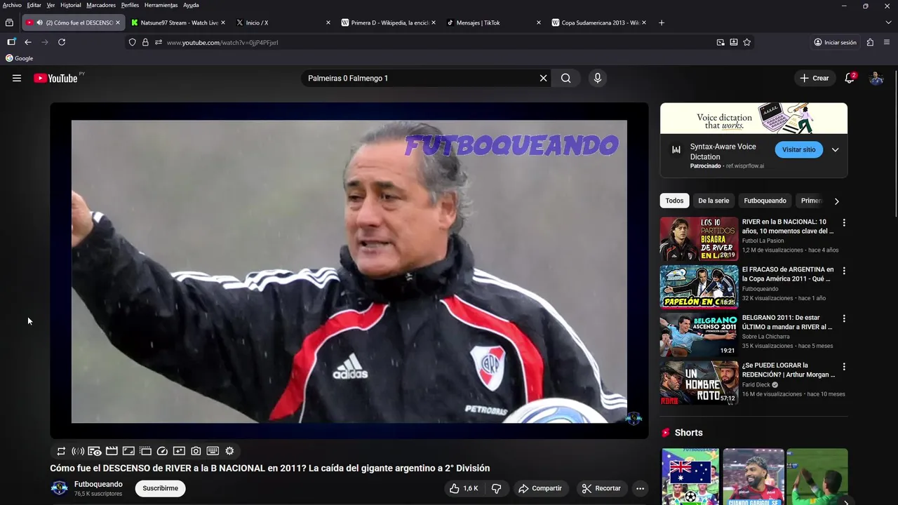Open the Recortar clip button
Image resolution: width=898 pixels, height=505 pixels.
click(601, 488)
